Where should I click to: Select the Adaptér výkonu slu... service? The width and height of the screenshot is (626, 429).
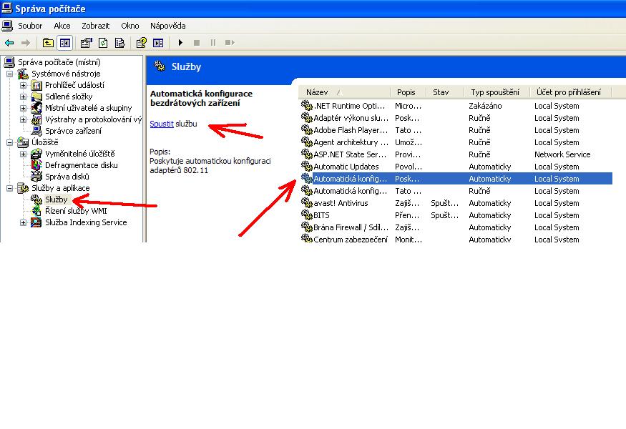tap(456, 118)
